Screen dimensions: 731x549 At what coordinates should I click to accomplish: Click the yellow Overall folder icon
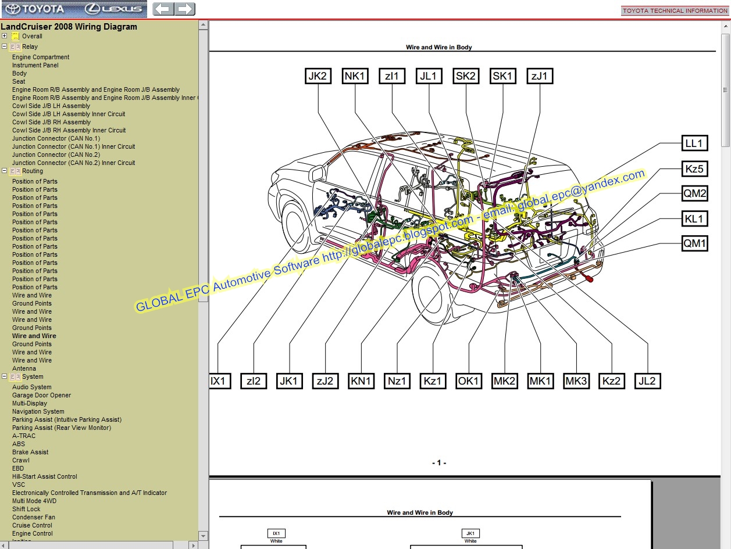click(16, 36)
